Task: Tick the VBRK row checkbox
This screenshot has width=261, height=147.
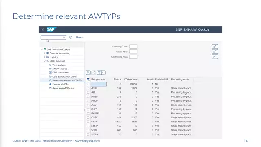Action: [x=88, y=130]
